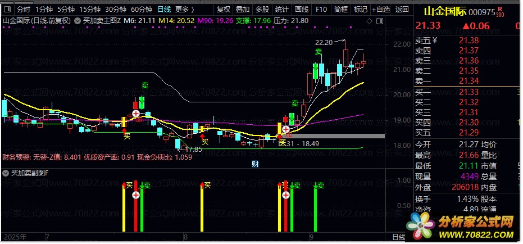
Task: Select the 买三 price 21.31
Action: 469,112
